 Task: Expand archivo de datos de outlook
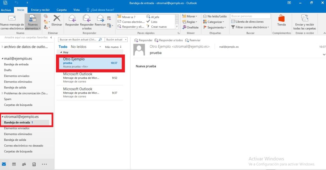coord(2,47)
